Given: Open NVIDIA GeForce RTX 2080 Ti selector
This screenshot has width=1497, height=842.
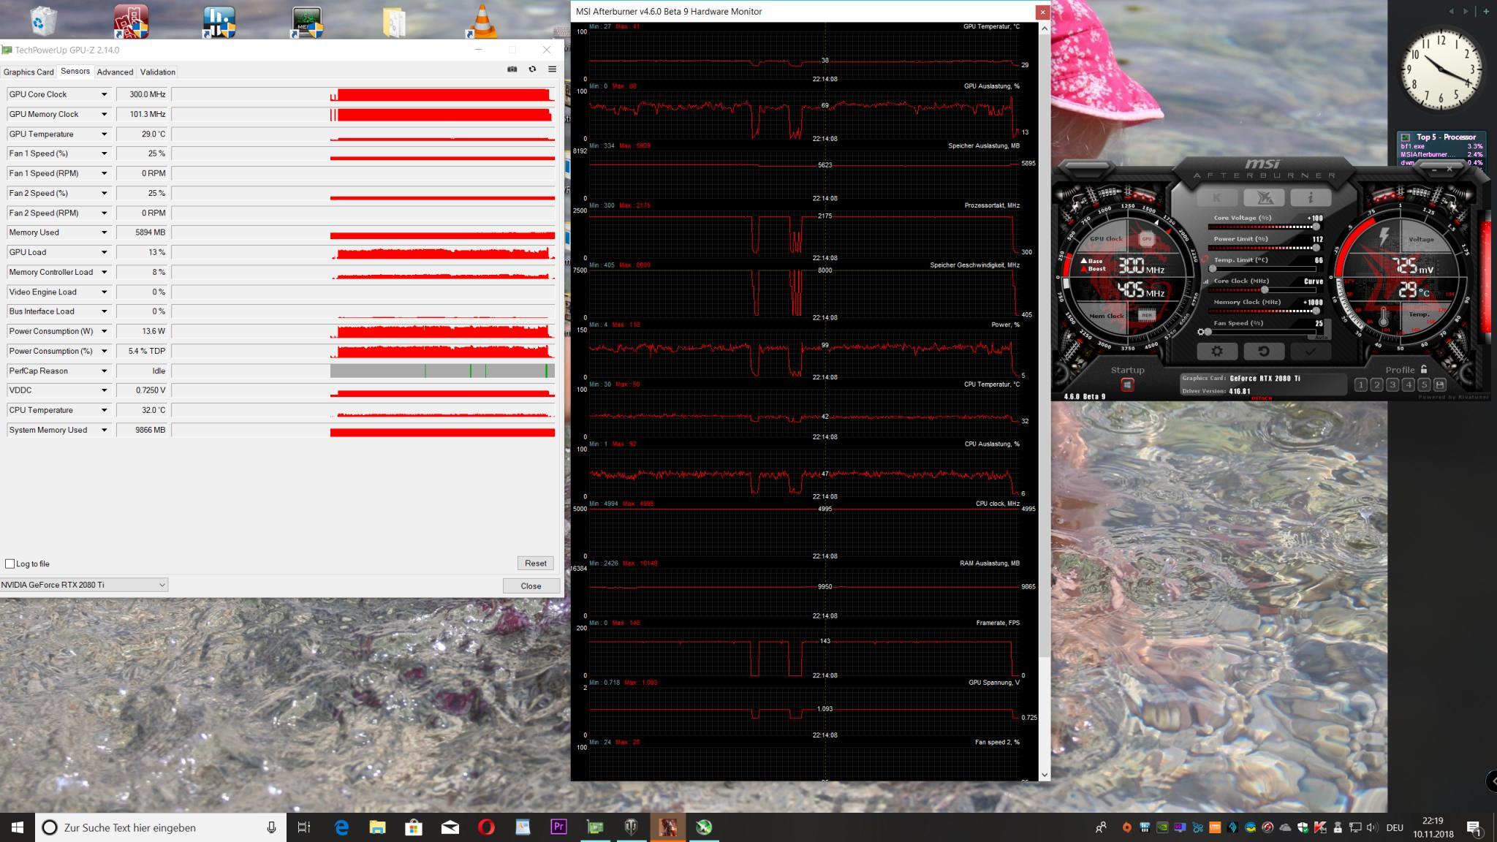Looking at the screenshot, I should pyautogui.click(x=84, y=585).
